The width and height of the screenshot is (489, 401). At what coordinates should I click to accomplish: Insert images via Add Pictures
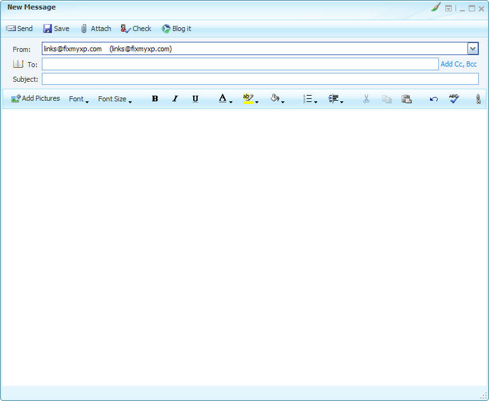(35, 99)
